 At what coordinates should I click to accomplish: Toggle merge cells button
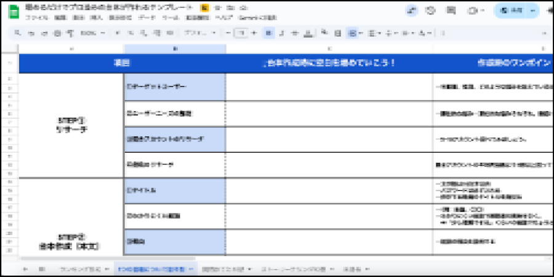[x=352, y=33]
